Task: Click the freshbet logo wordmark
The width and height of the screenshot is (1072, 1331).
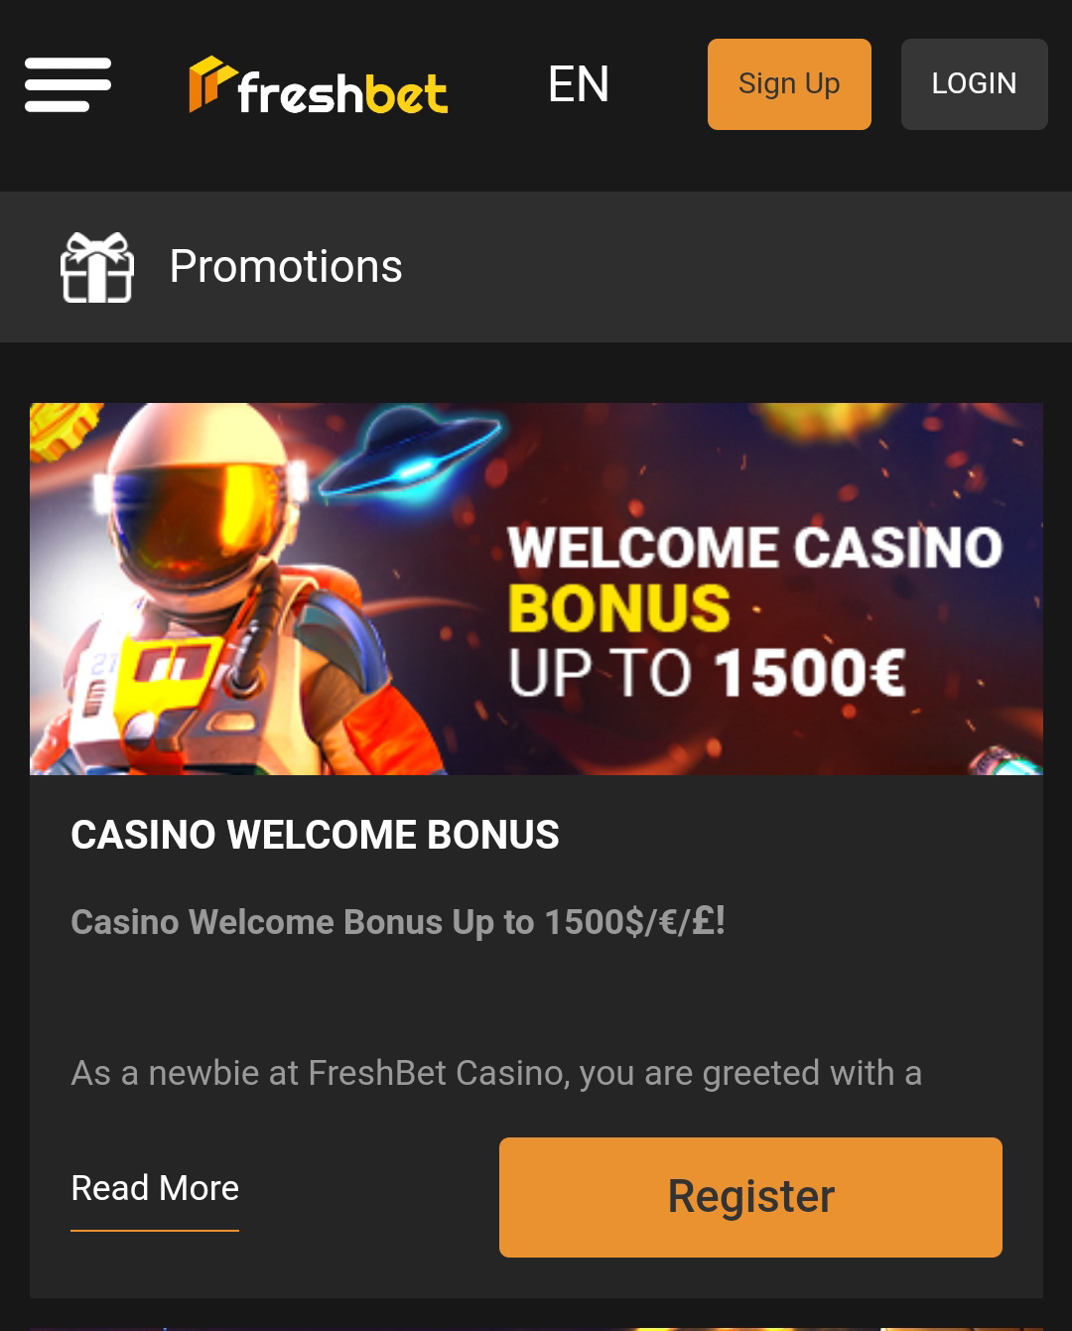Action: 342,92
